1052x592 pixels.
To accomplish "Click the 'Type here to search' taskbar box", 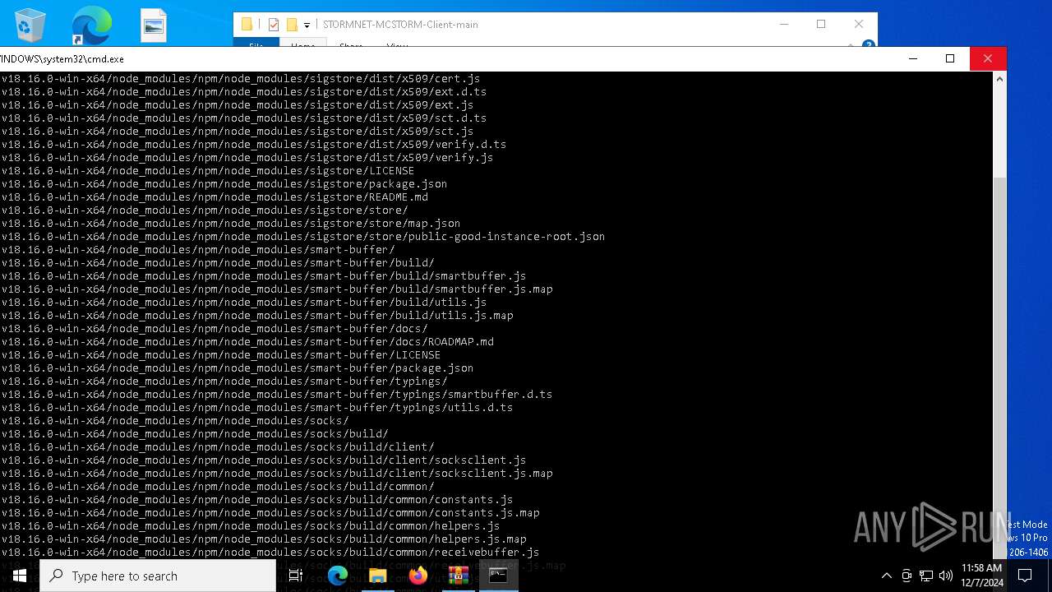I will point(158,576).
